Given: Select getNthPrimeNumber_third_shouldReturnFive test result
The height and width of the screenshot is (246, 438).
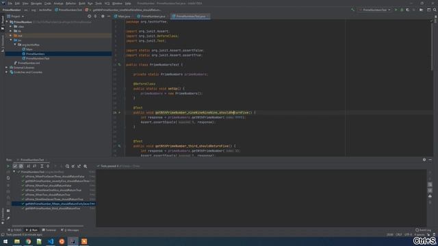Looking at the screenshot, I should [53, 208].
